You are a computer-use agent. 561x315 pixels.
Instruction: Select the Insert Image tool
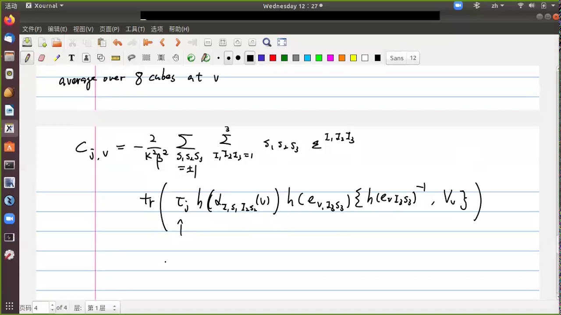tap(86, 58)
